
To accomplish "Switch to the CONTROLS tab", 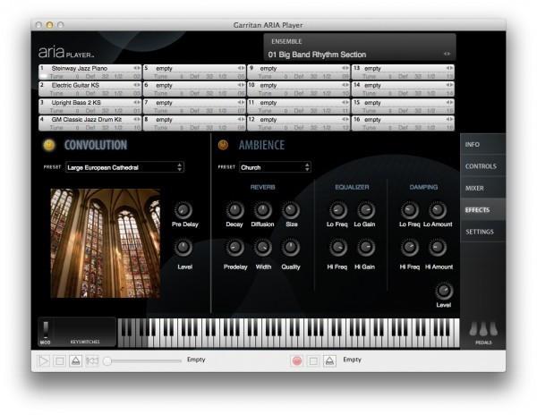I will tap(483, 166).
